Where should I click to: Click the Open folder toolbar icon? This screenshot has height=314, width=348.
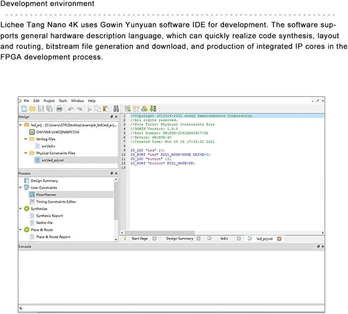coord(33,109)
